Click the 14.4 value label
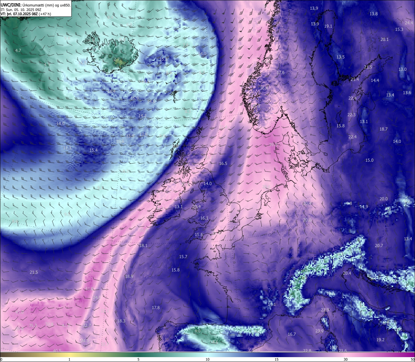This screenshot has height=362, width=415. point(375,81)
